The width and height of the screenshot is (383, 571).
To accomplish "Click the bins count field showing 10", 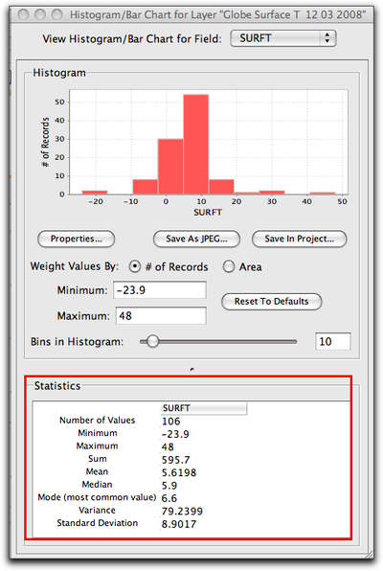I will tap(333, 341).
